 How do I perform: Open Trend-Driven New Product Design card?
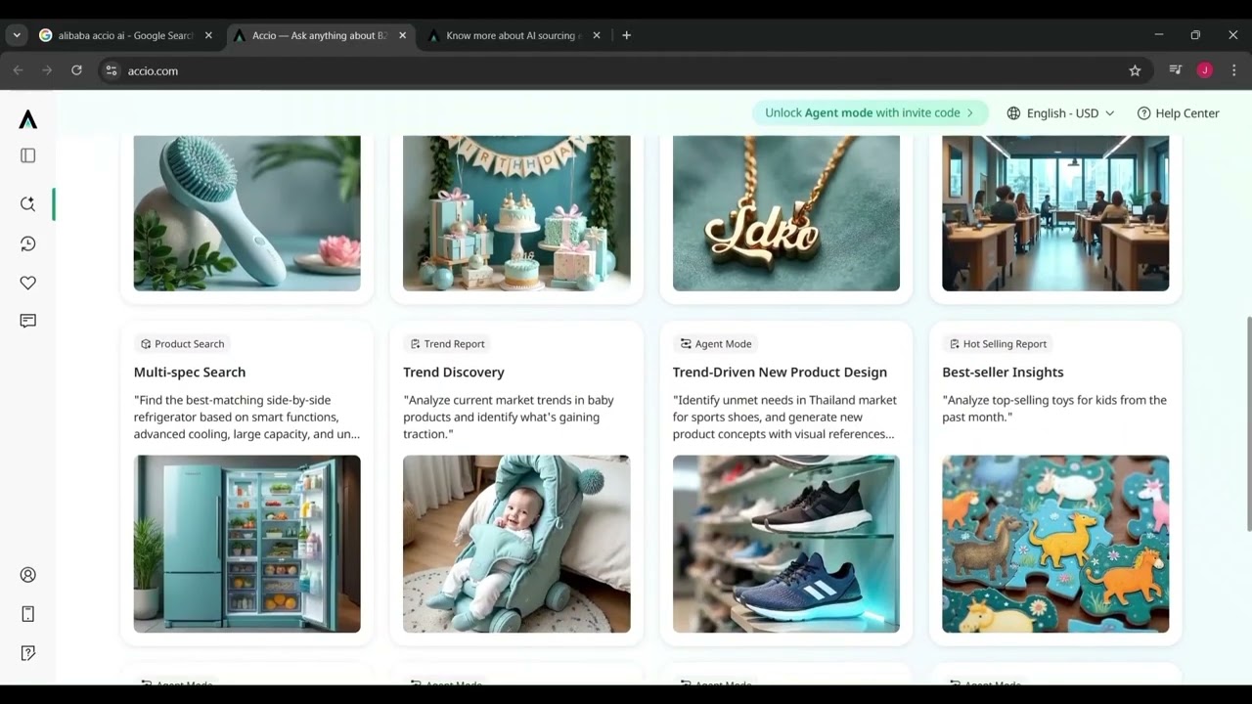click(780, 373)
